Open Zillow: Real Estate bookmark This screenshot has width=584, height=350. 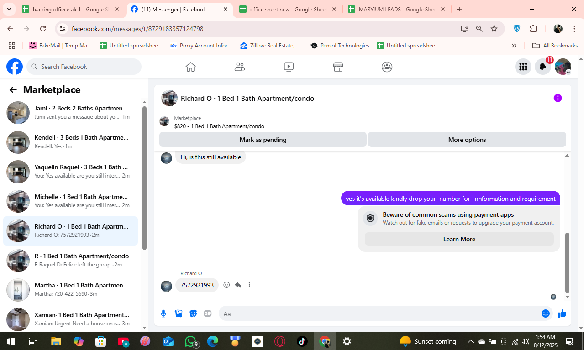(269, 46)
